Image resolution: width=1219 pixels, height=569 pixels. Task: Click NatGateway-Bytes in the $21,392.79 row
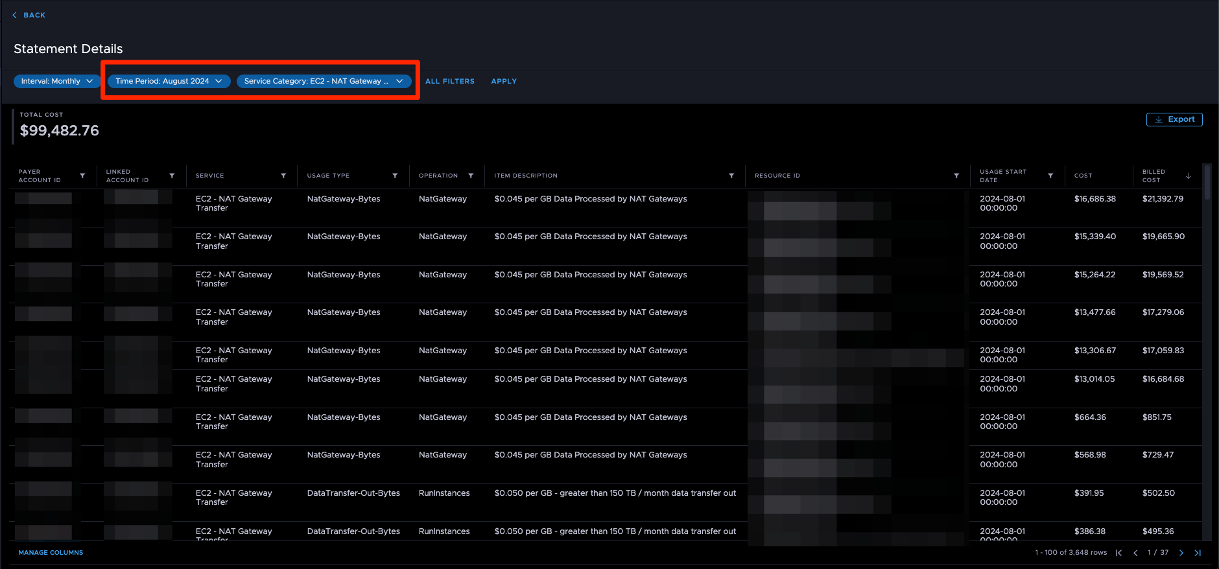pyautogui.click(x=344, y=199)
